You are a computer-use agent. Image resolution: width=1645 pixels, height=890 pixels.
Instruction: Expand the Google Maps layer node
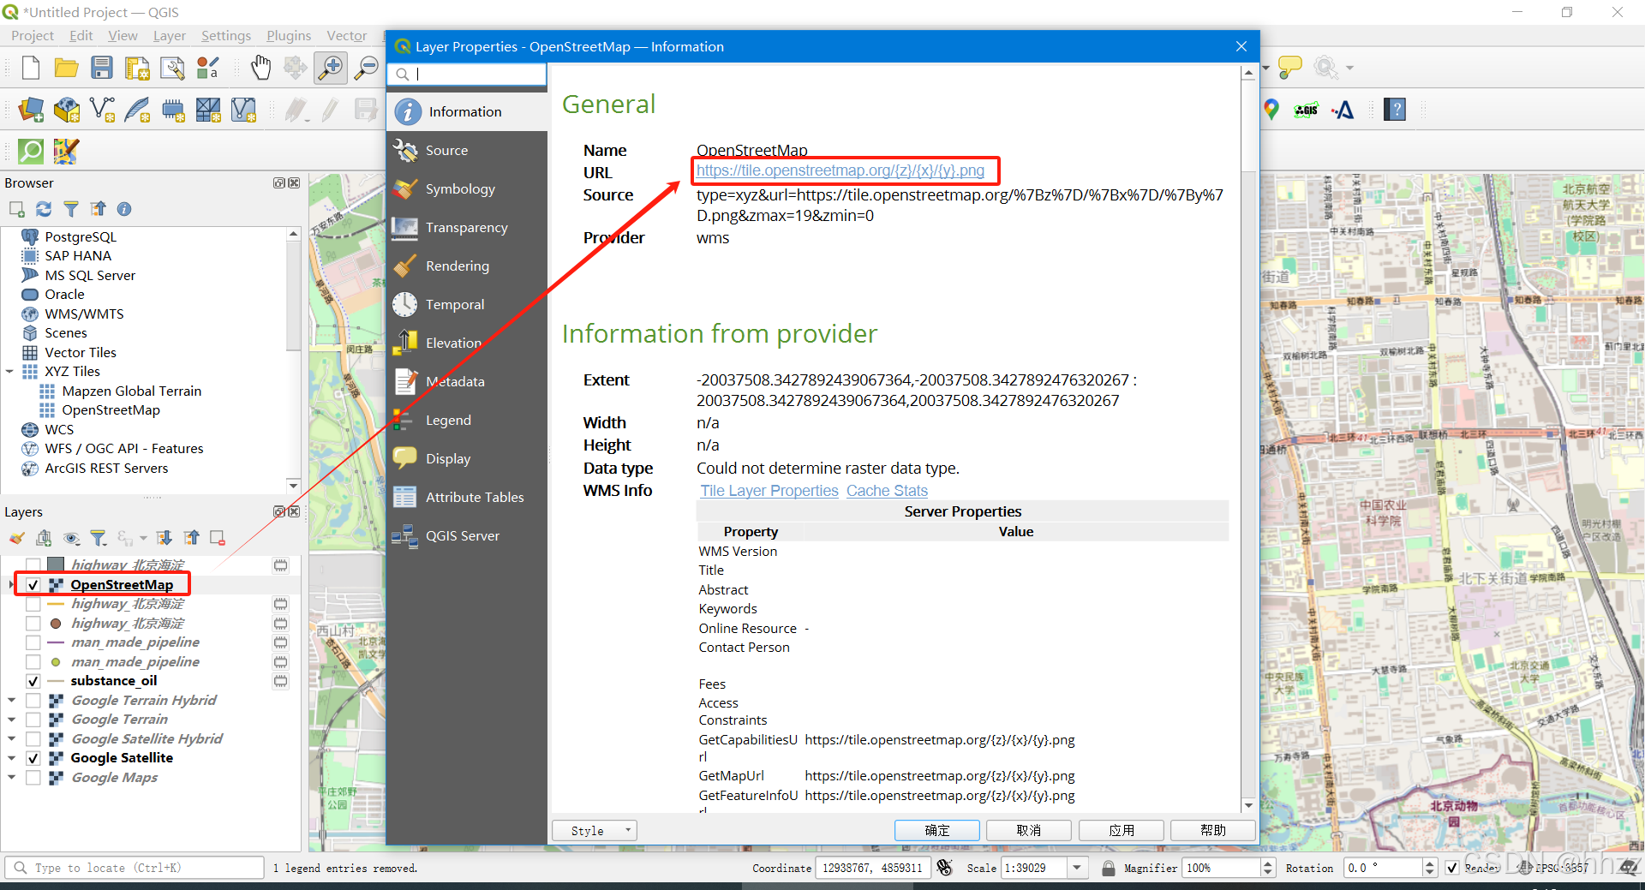click(x=11, y=778)
